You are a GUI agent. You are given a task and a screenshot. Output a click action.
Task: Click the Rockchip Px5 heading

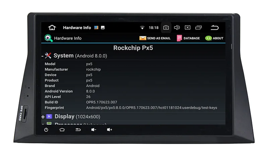(x=133, y=48)
